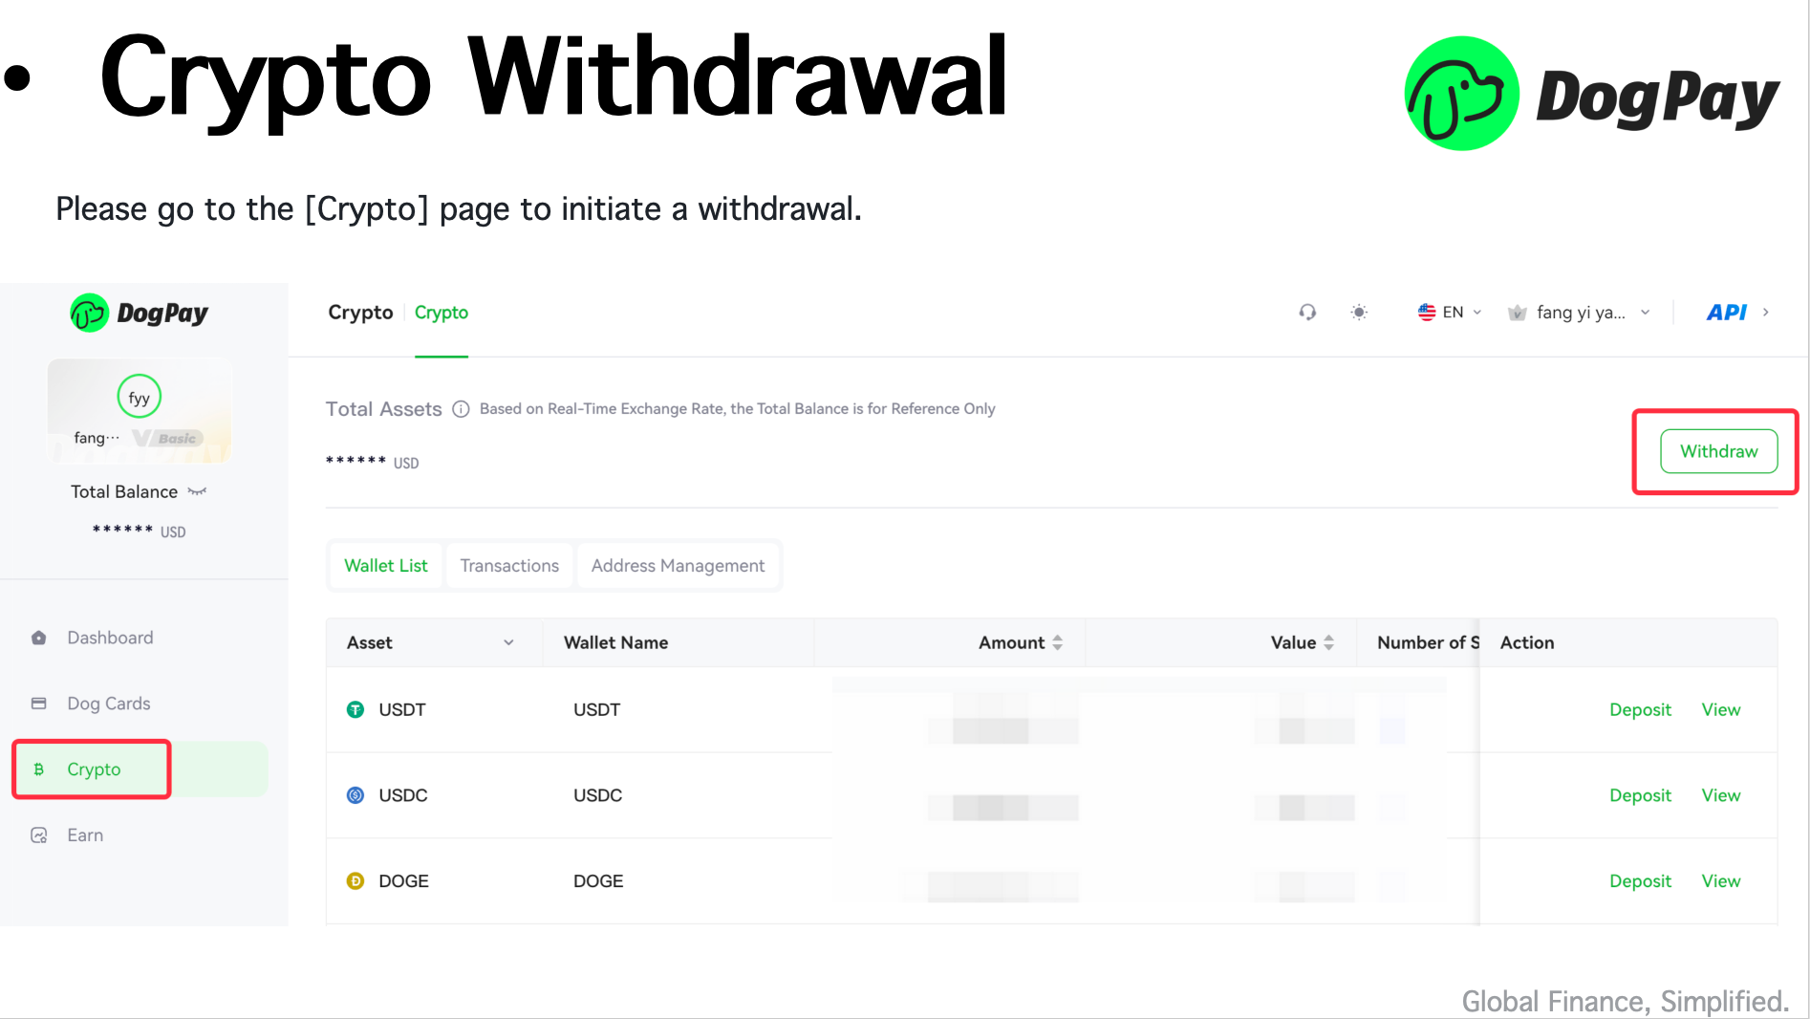The height and width of the screenshot is (1019, 1810).
Task: Show hidden Total Balance with eye icon
Action: point(197,491)
